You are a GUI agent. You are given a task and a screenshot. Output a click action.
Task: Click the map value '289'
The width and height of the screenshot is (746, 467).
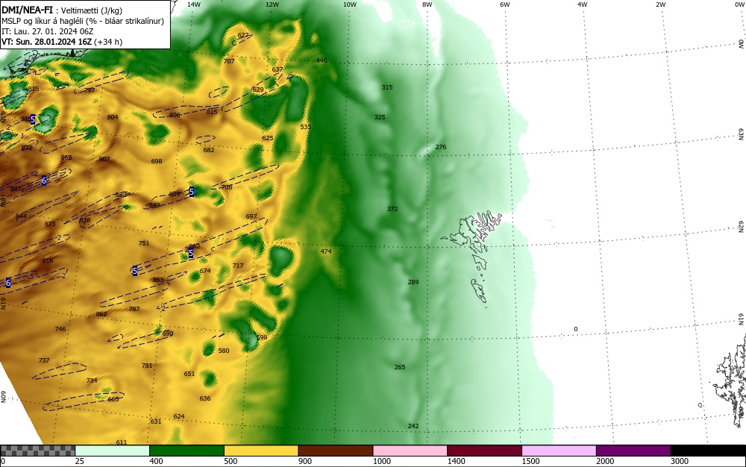point(413,282)
